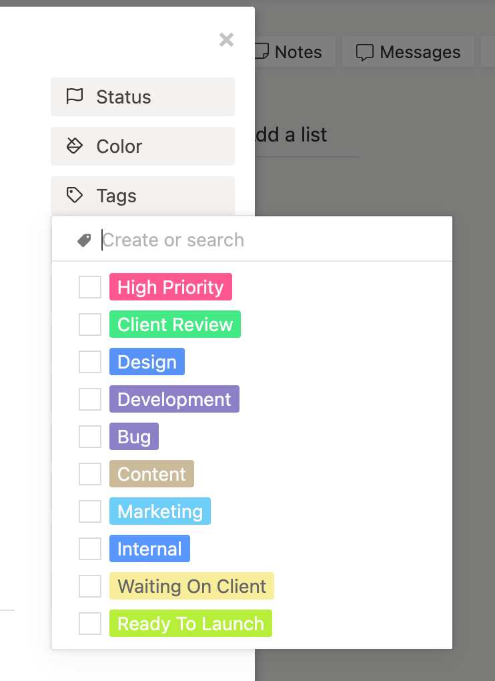Click the flag icon beside Status
495x681 pixels.
tap(75, 97)
